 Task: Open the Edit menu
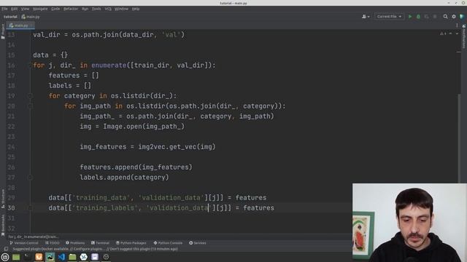(x=14, y=9)
